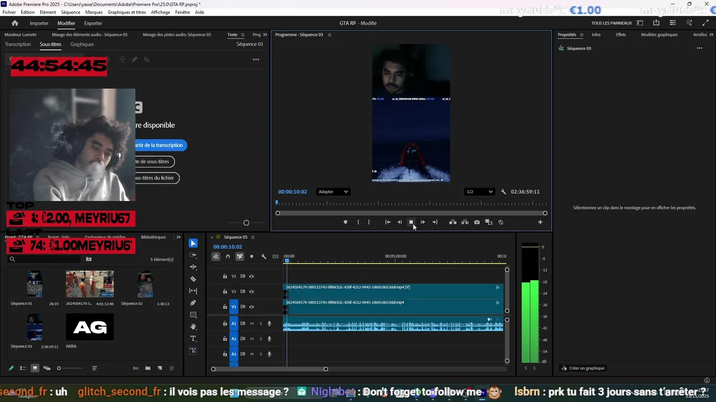Open Texte panel menu

pos(242,35)
